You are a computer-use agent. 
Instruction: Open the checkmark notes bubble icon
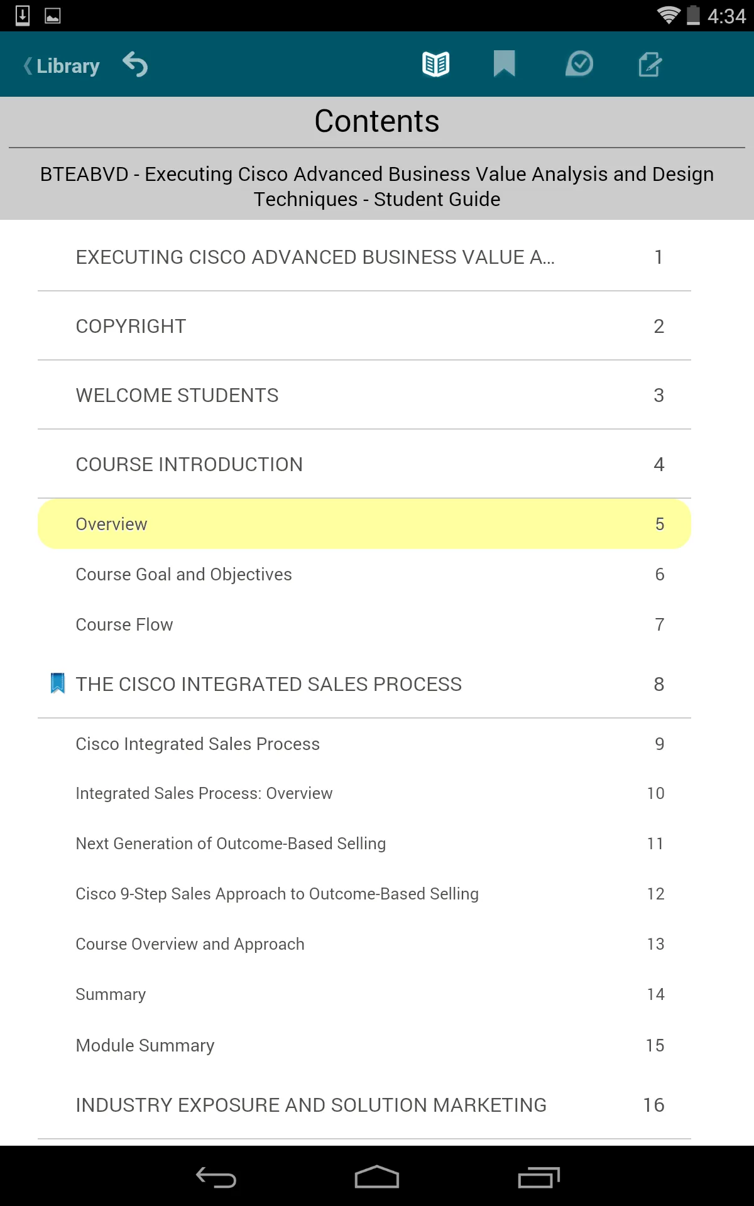[x=579, y=64]
